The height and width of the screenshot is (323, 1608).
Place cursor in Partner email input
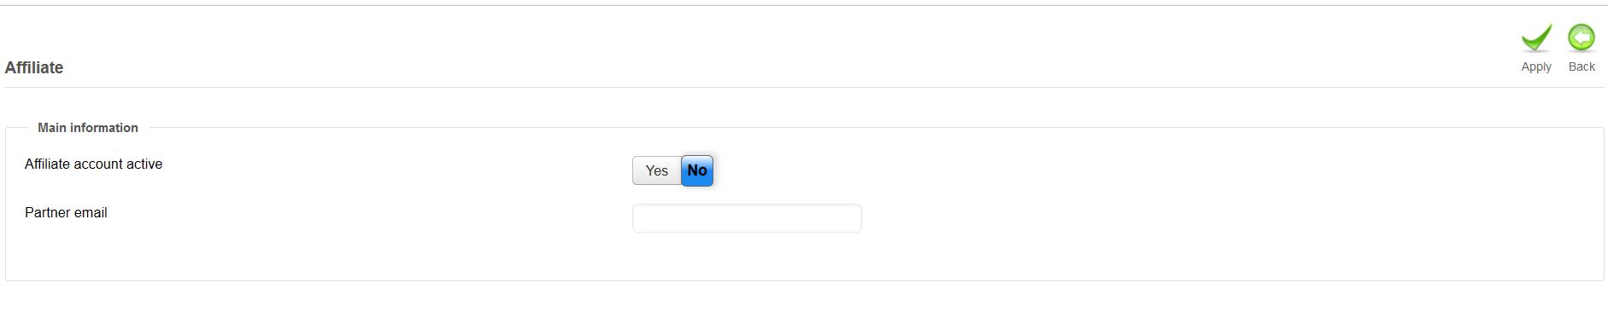pos(747,218)
